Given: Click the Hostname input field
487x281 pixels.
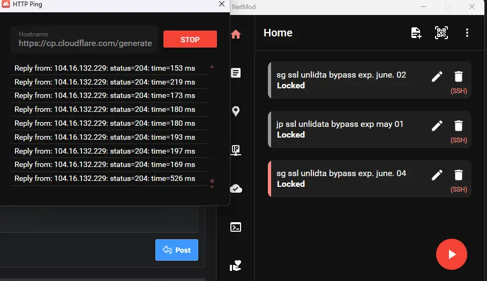Looking at the screenshot, I should pyautogui.click(x=85, y=40).
